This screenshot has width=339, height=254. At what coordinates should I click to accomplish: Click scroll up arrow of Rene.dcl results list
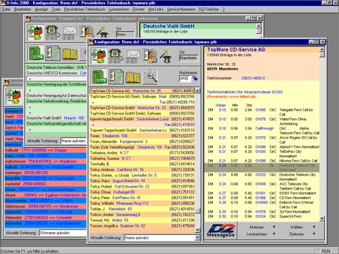click(x=197, y=91)
